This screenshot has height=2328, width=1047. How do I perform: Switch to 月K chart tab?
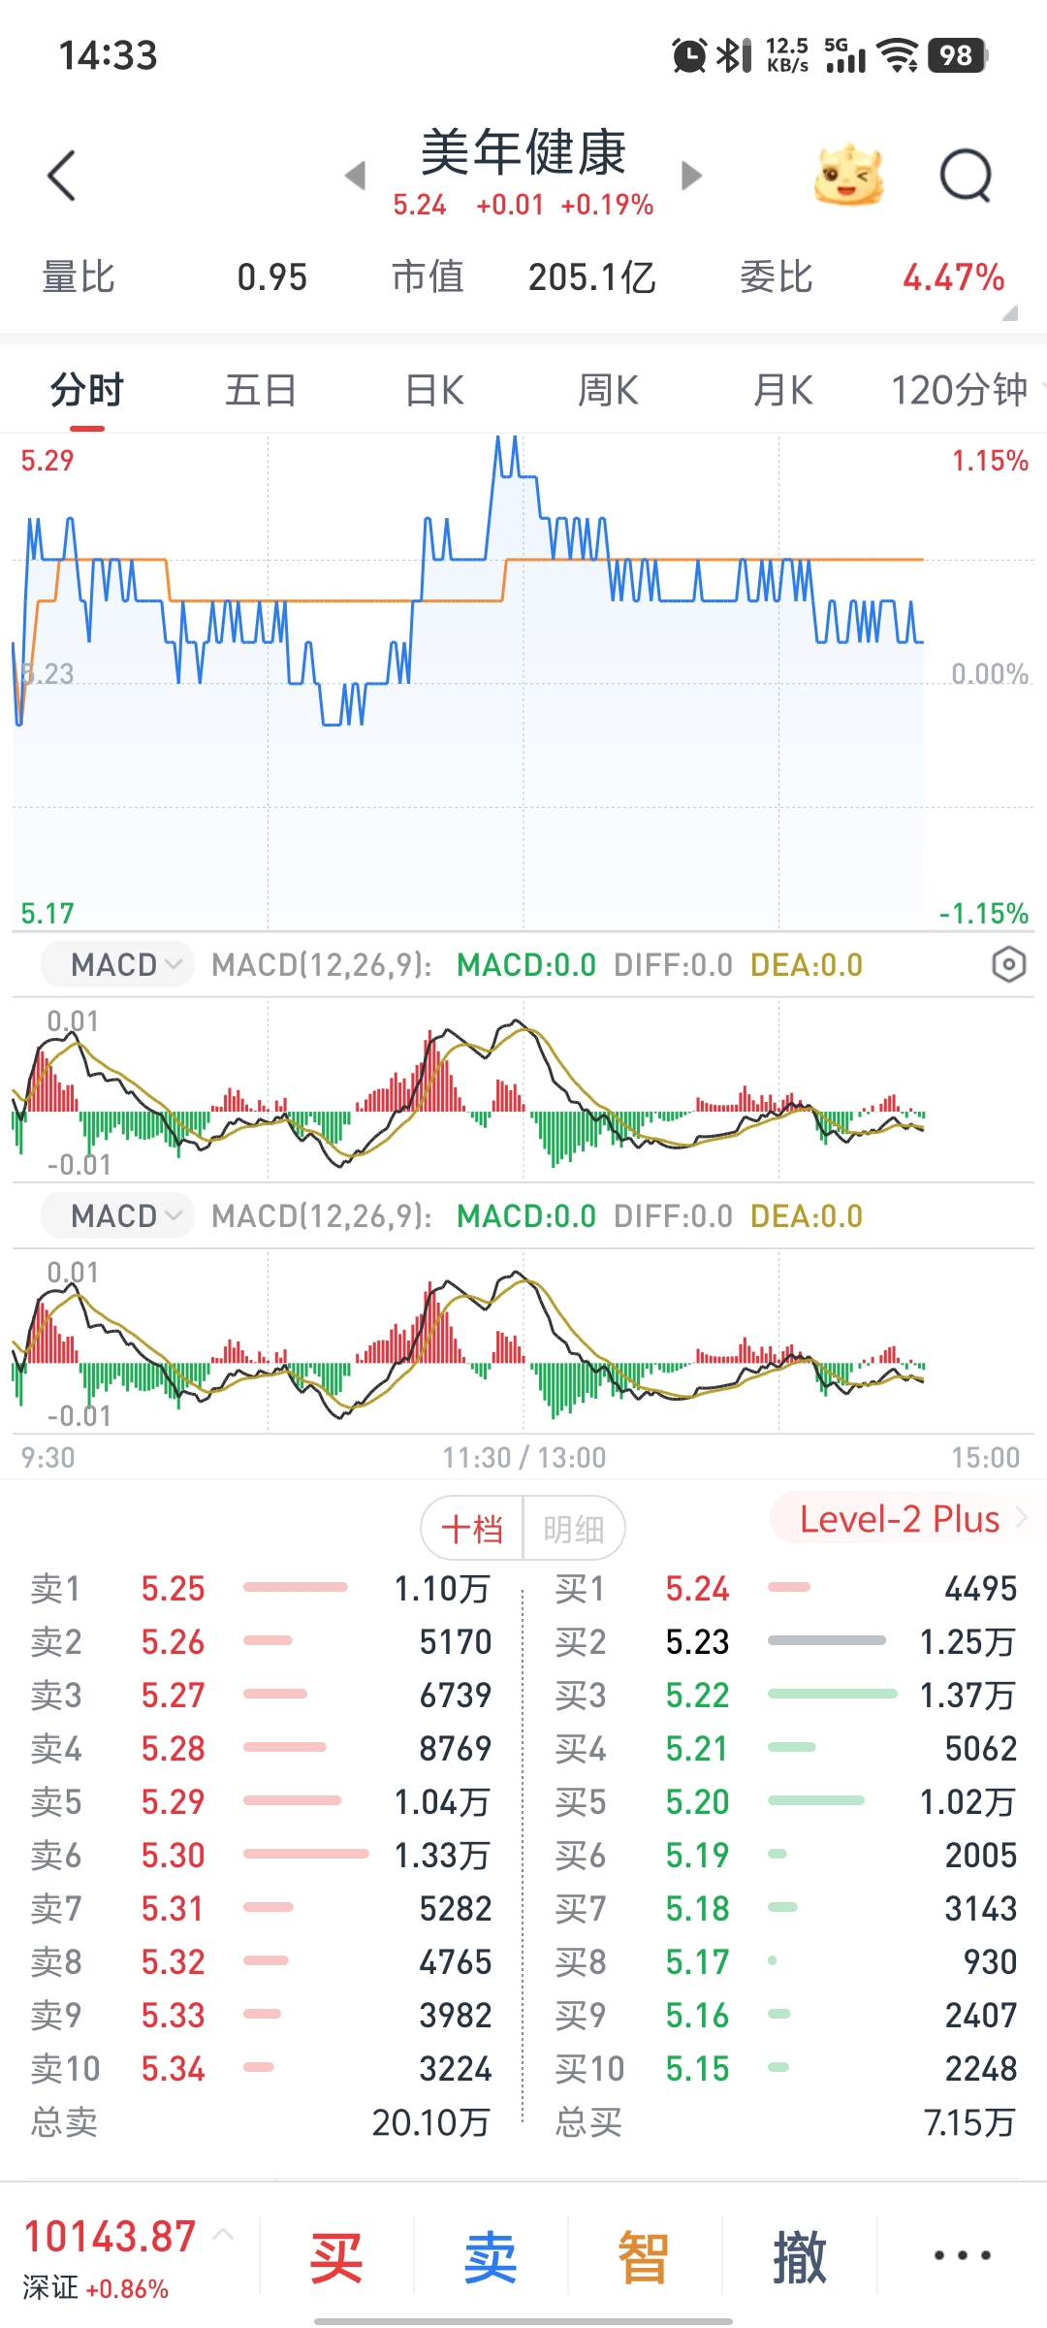782,390
